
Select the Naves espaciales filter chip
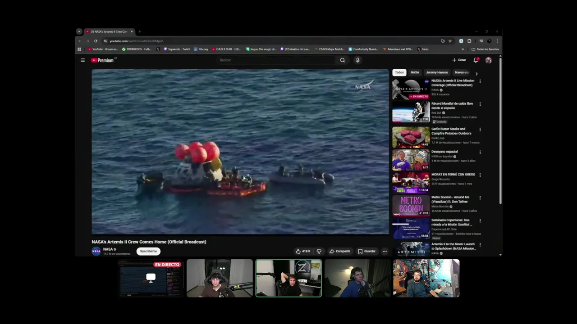[462, 72]
